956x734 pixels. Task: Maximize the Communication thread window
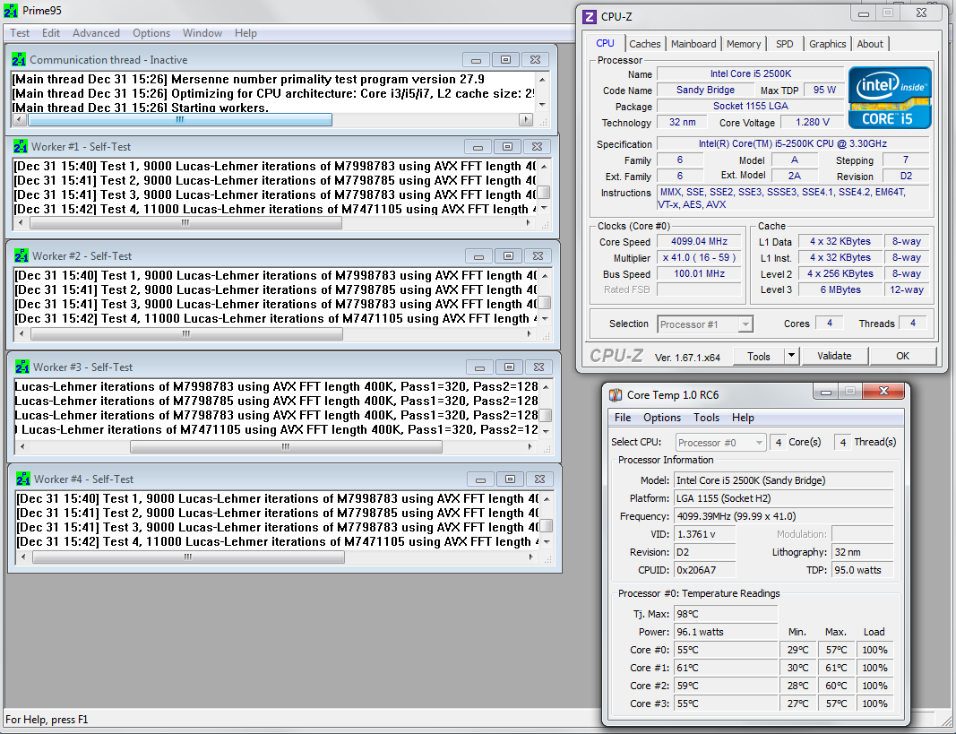pos(505,60)
